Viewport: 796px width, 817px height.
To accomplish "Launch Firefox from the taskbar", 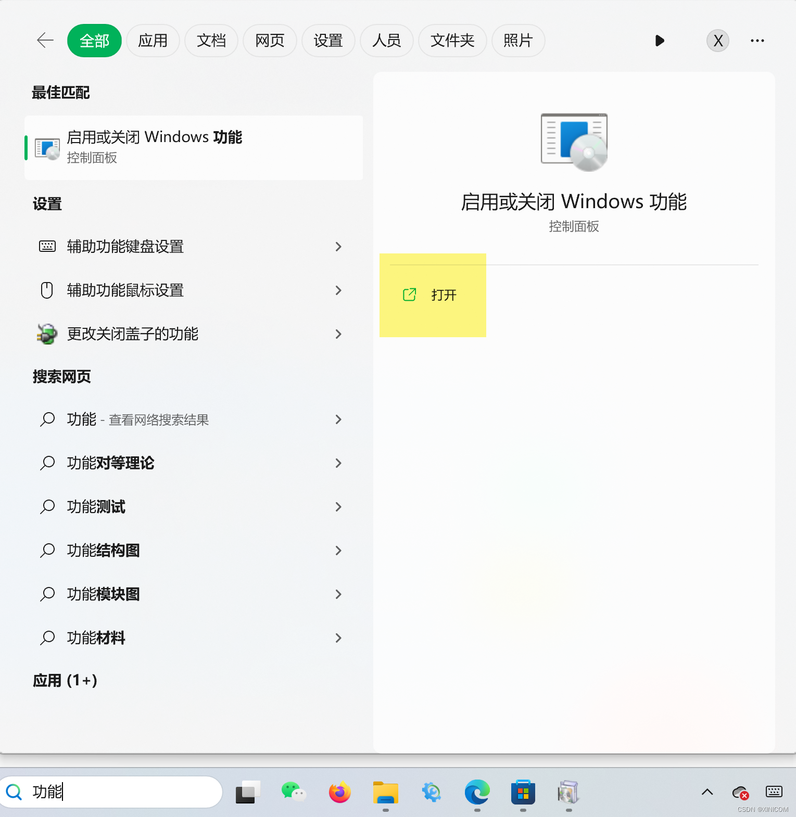I will pyautogui.click(x=339, y=792).
